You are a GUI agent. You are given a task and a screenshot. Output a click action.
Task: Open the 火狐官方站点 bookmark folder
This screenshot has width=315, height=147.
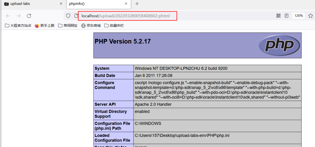(18, 26)
